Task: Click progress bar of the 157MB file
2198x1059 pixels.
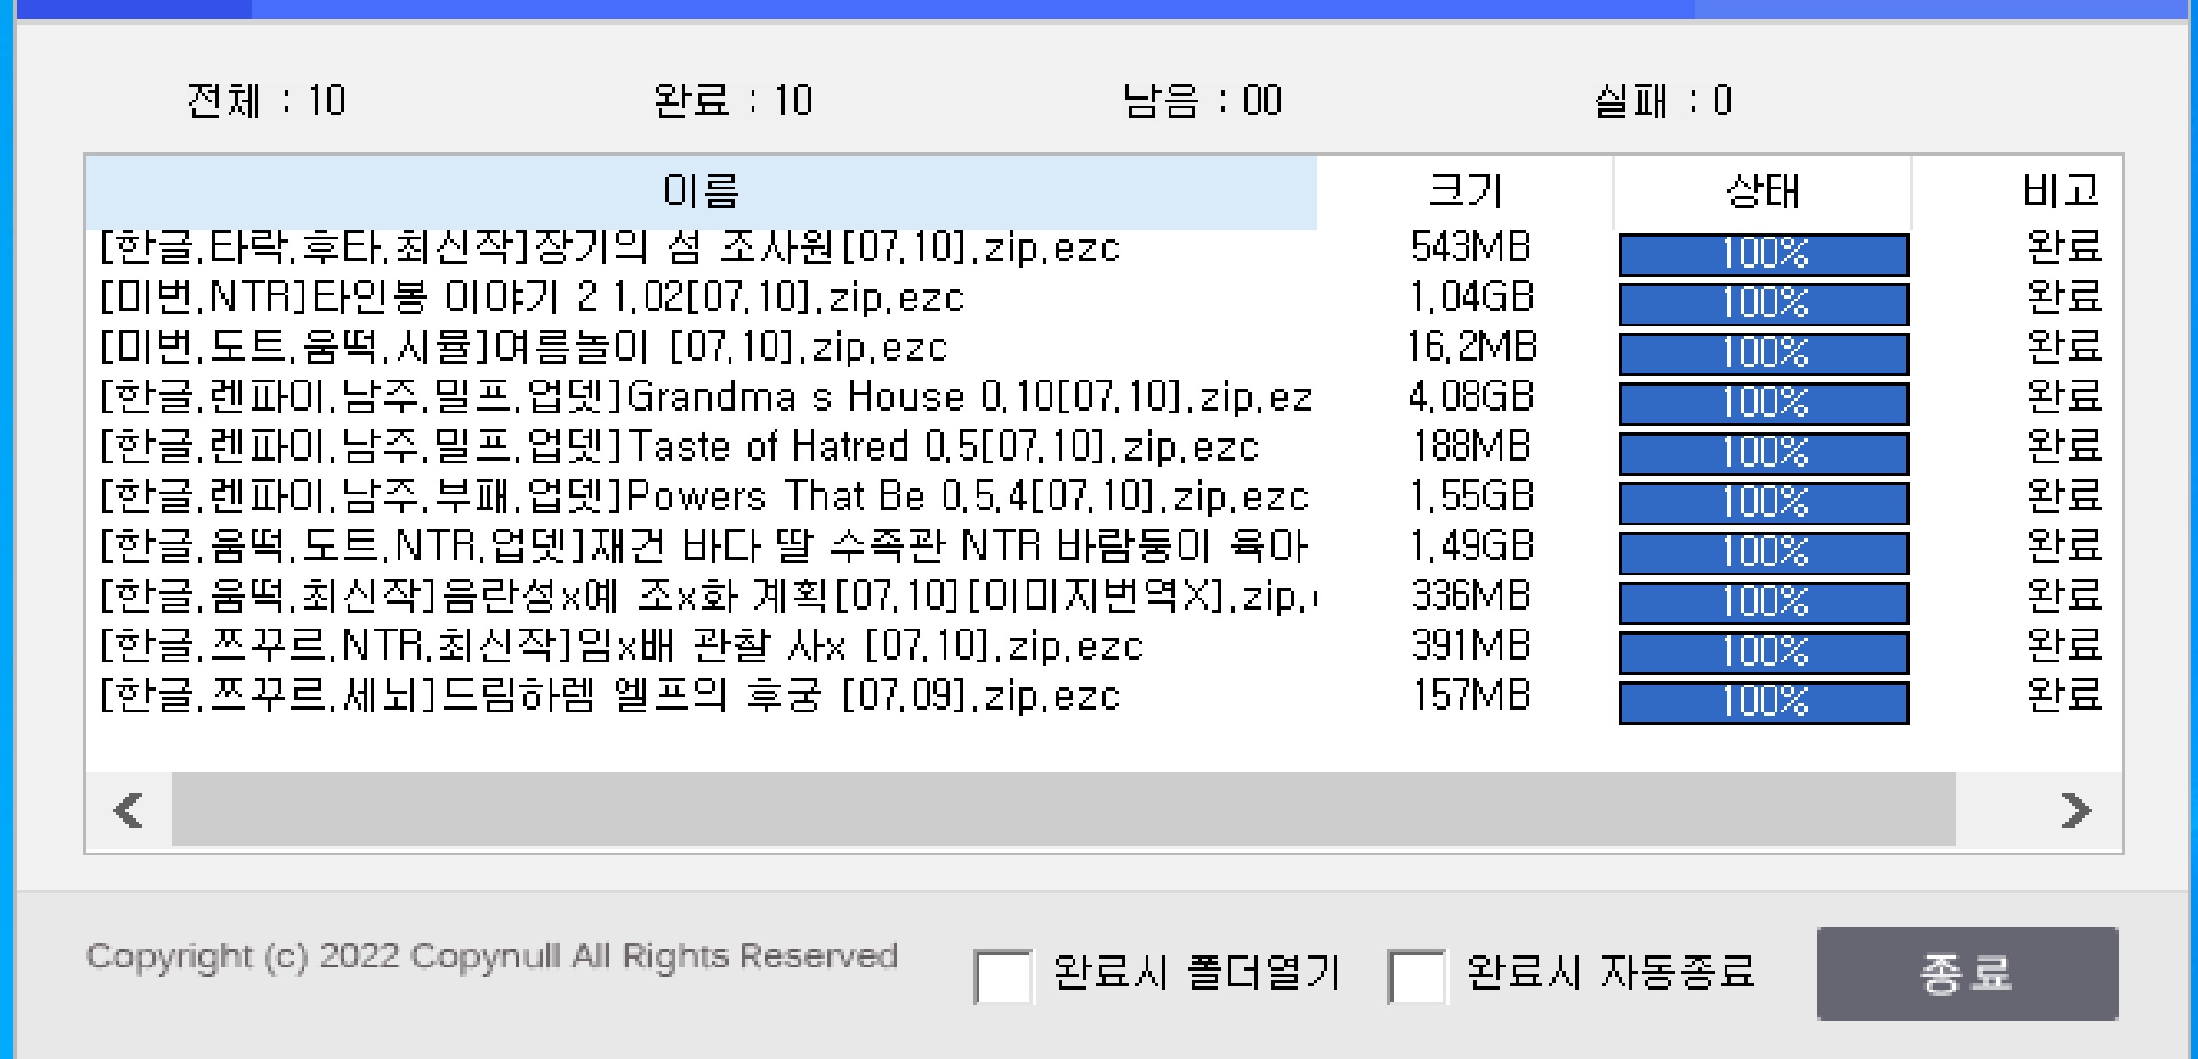Action: [1763, 702]
